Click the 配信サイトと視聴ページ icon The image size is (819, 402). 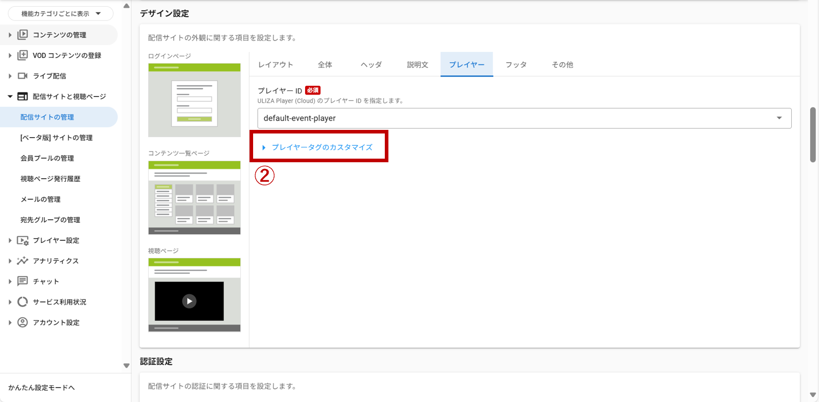(x=23, y=97)
